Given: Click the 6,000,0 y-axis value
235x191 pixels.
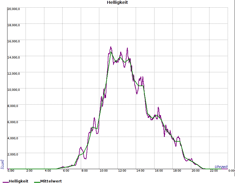Looking at the screenshot, I should coord(13,122).
